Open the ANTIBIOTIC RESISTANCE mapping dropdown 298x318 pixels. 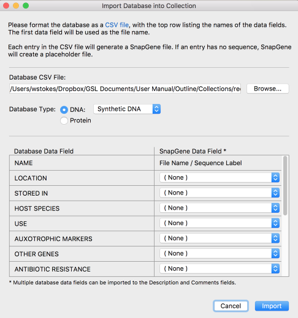tap(220, 268)
